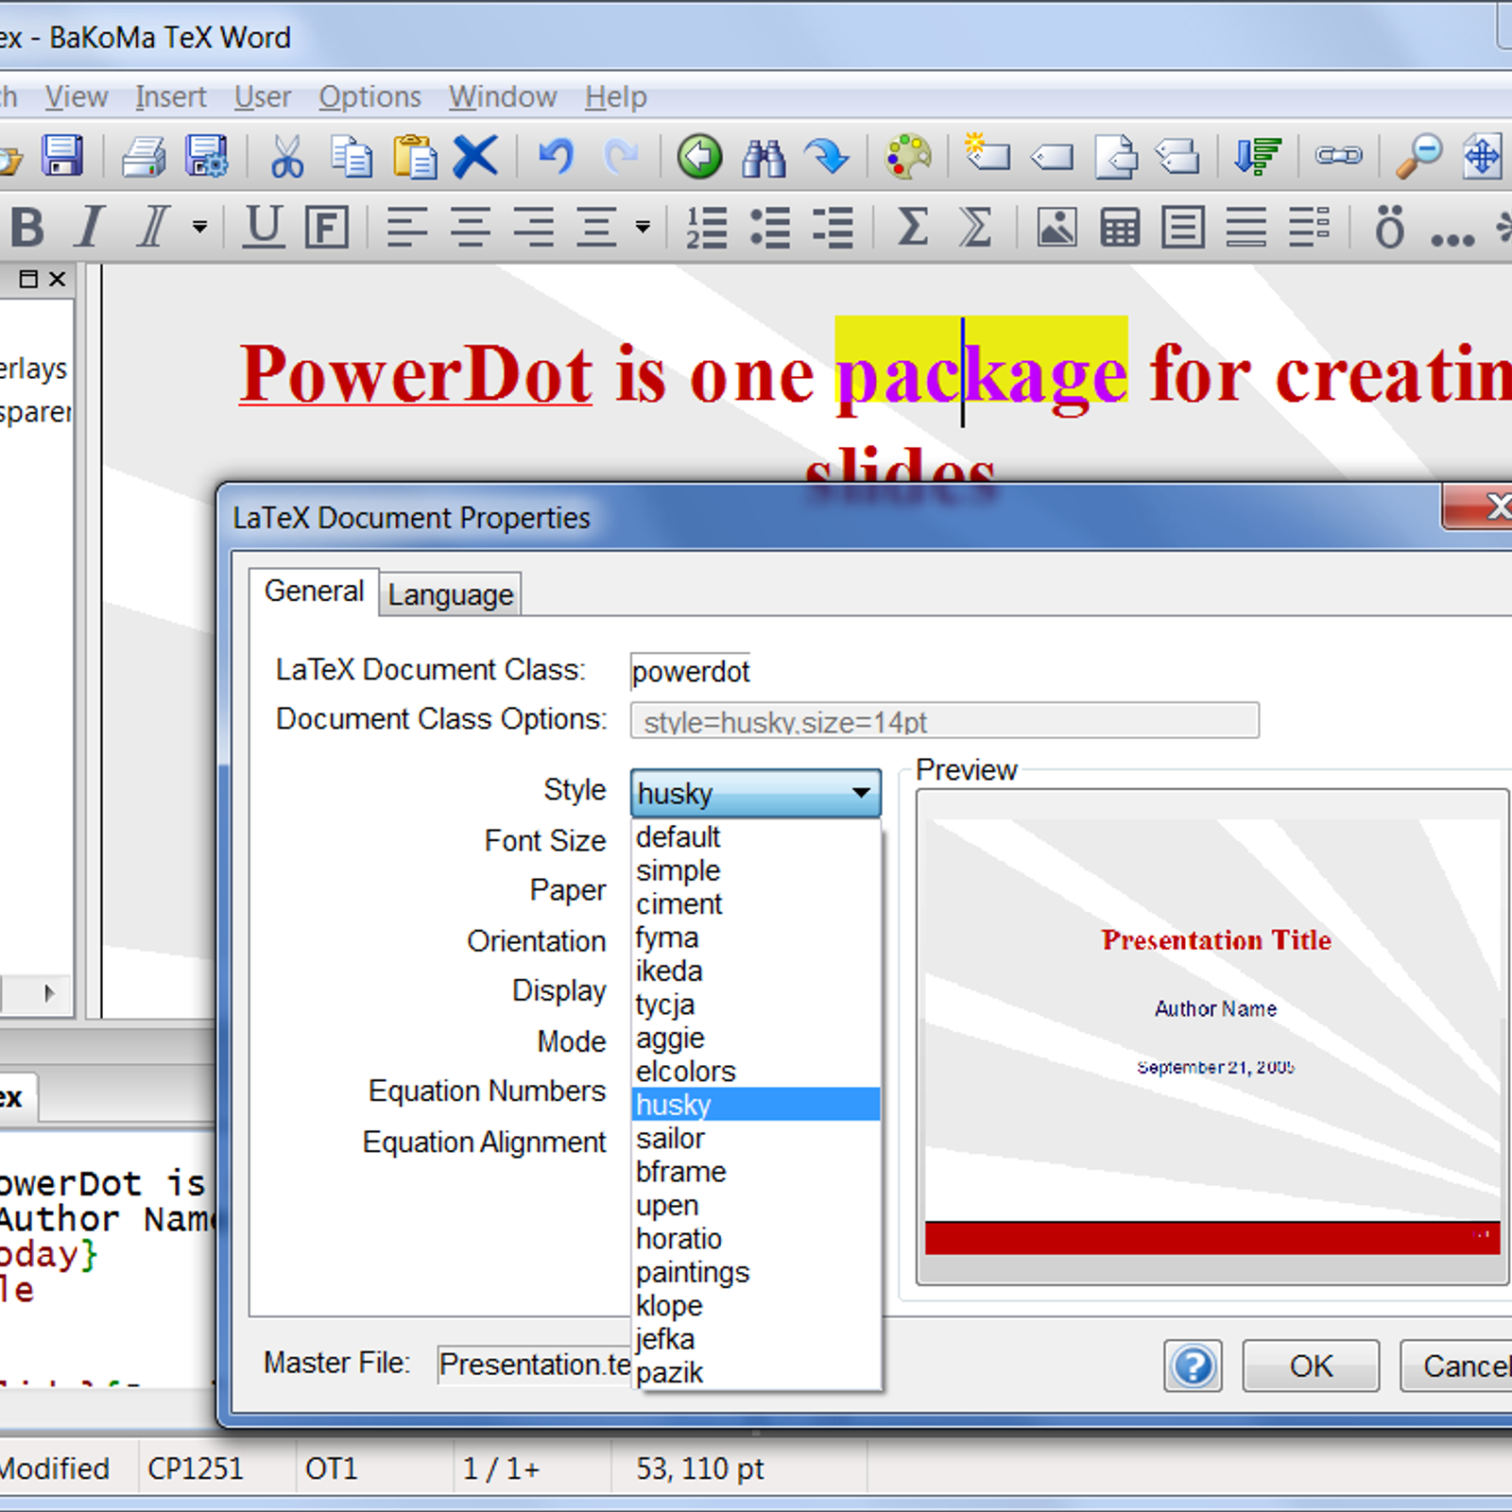Select paintings style from list
This screenshot has width=1512, height=1512.
[x=755, y=1273]
